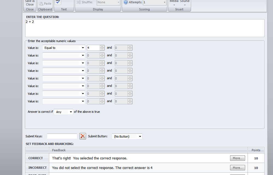Screen dimensions: 273x175
Task: Open the second row's Value is dropdown
Action: point(64,55)
